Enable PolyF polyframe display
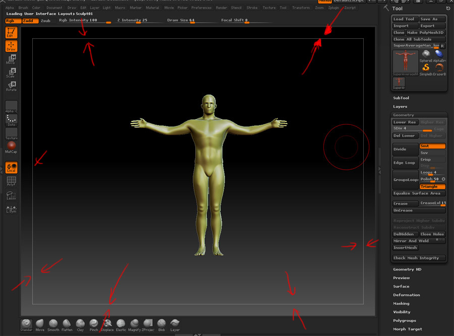The width and height of the screenshot is (454, 336). click(x=11, y=181)
